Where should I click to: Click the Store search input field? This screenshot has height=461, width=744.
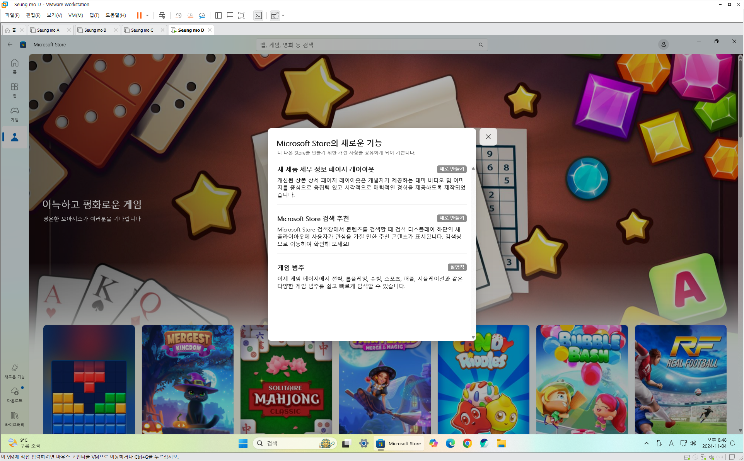click(367, 45)
